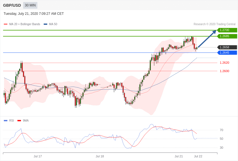
Task: Click the Research 2020 Trading Central credit
Action: pyautogui.click(x=214, y=24)
